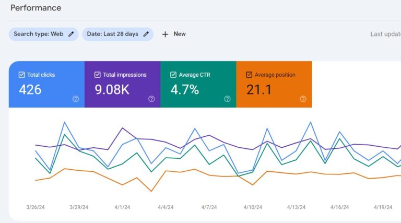Click the 4.7% average CTR value

[184, 90]
